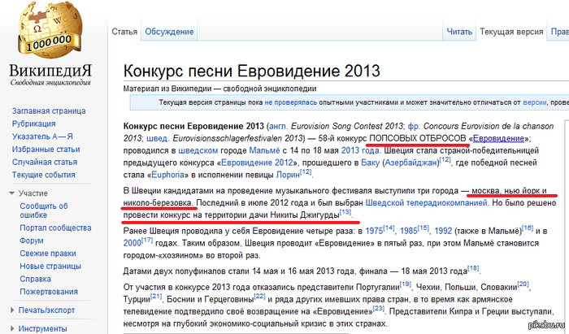
Task: Click the не проверялась notice link
Action: click(291, 102)
